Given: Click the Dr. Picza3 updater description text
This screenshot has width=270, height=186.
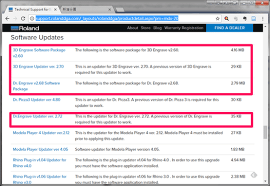Looking at the screenshot, I should coord(147,102).
